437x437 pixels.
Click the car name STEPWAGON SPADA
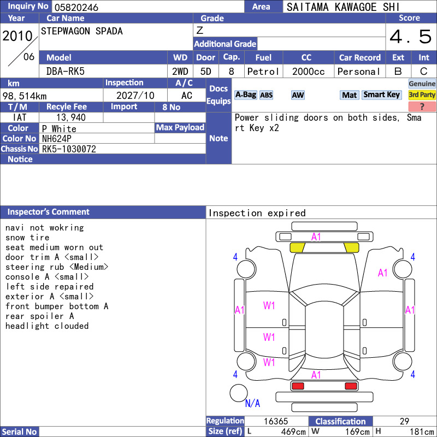point(82,31)
